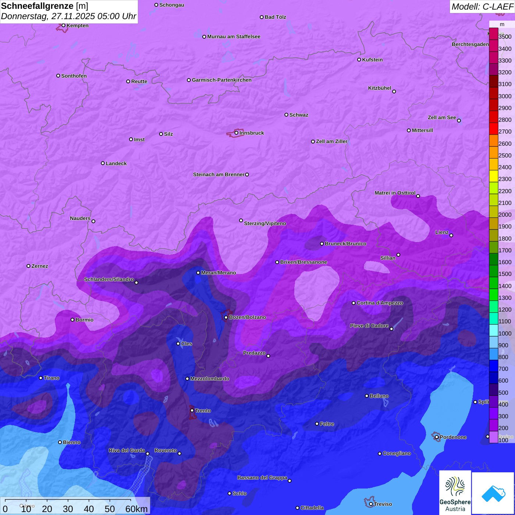The width and height of the screenshot is (515, 515).
Task: Click the blue cloud logo tile
Action: tap(493, 493)
